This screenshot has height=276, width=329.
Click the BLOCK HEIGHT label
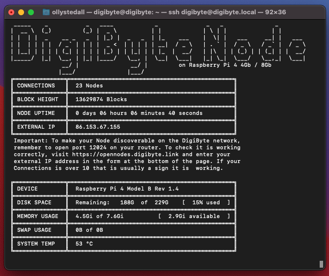pyautogui.click(x=37, y=99)
